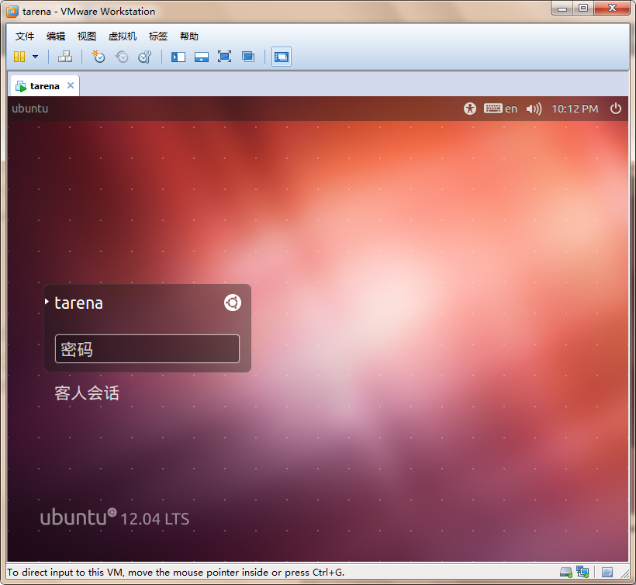
Task: Open the Ubuntu accessibility menu icon
Action: 470,109
